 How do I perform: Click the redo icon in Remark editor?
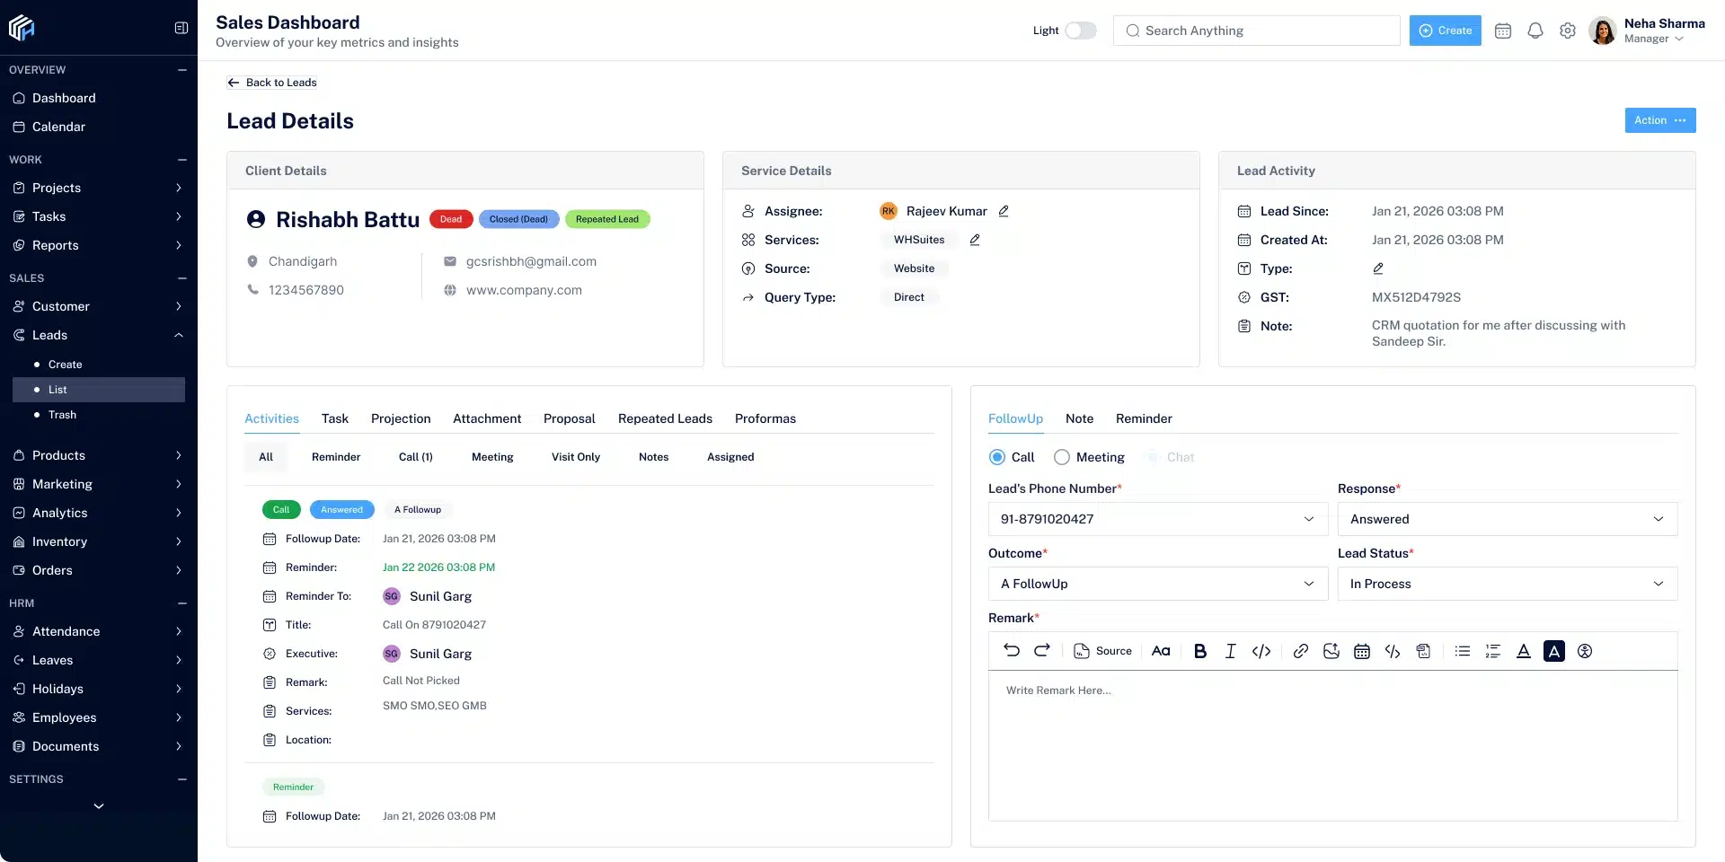click(1042, 651)
